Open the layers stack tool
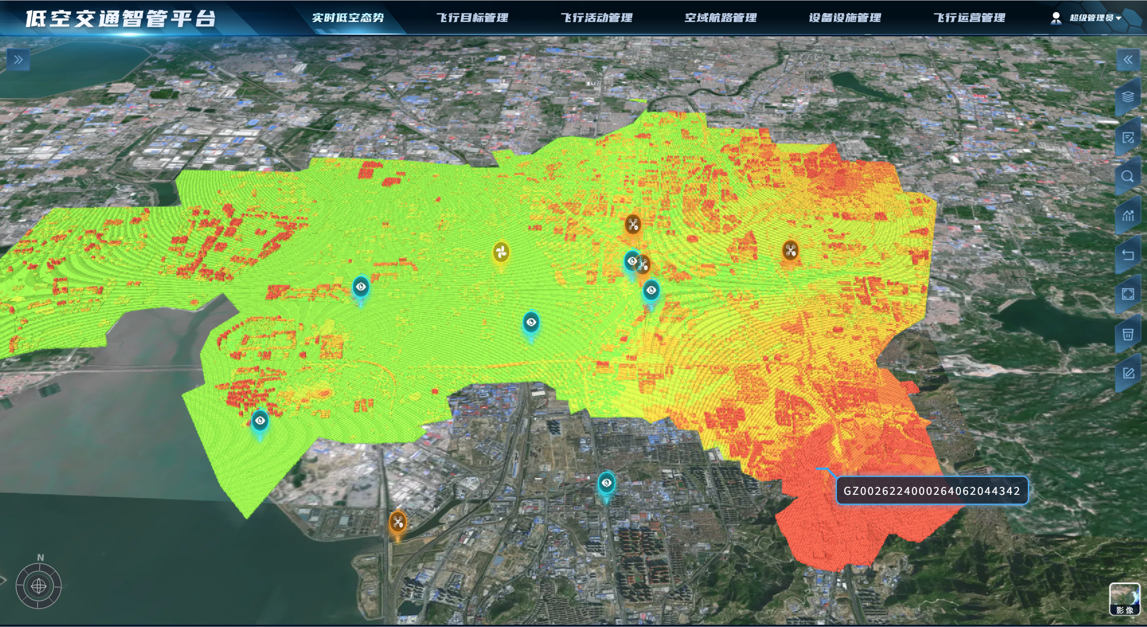Viewport: 1147px width, 627px height. [x=1128, y=97]
